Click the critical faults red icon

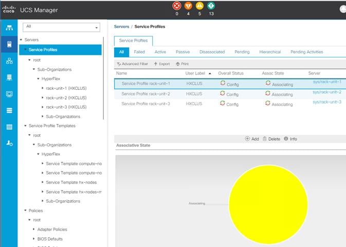click(177, 6)
